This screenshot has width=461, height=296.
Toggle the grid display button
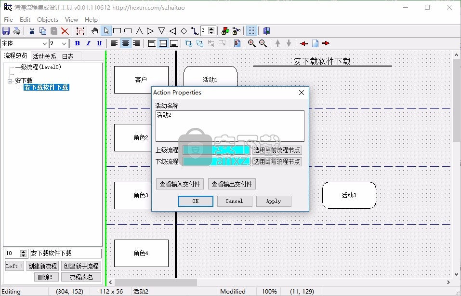[251, 30]
